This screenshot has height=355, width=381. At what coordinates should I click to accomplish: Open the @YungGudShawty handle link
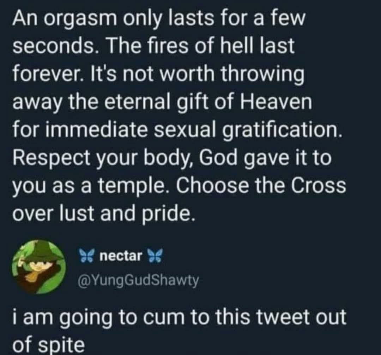(x=138, y=280)
